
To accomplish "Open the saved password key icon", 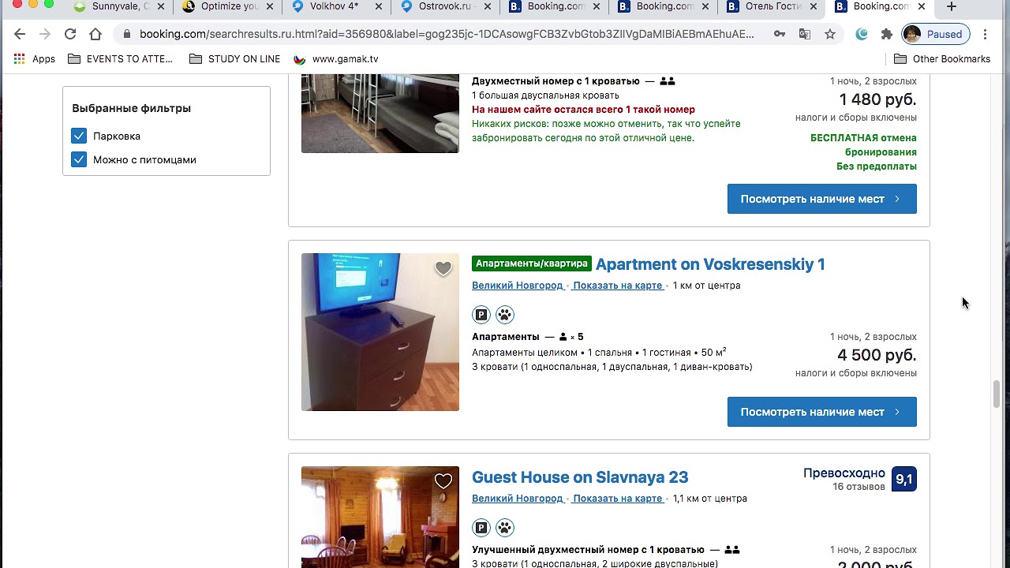I will (x=780, y=34).
